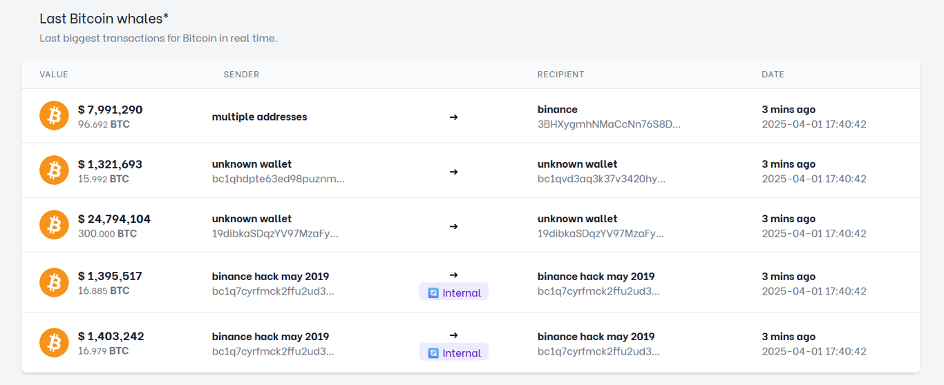Open sender address 19dibkaSDqzYV97MzaFy

275,234
